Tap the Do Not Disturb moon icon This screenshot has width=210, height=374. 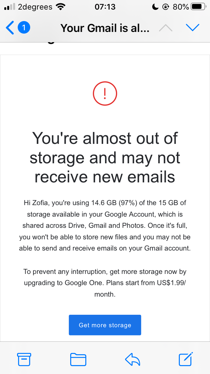click(x=156, y=7)
